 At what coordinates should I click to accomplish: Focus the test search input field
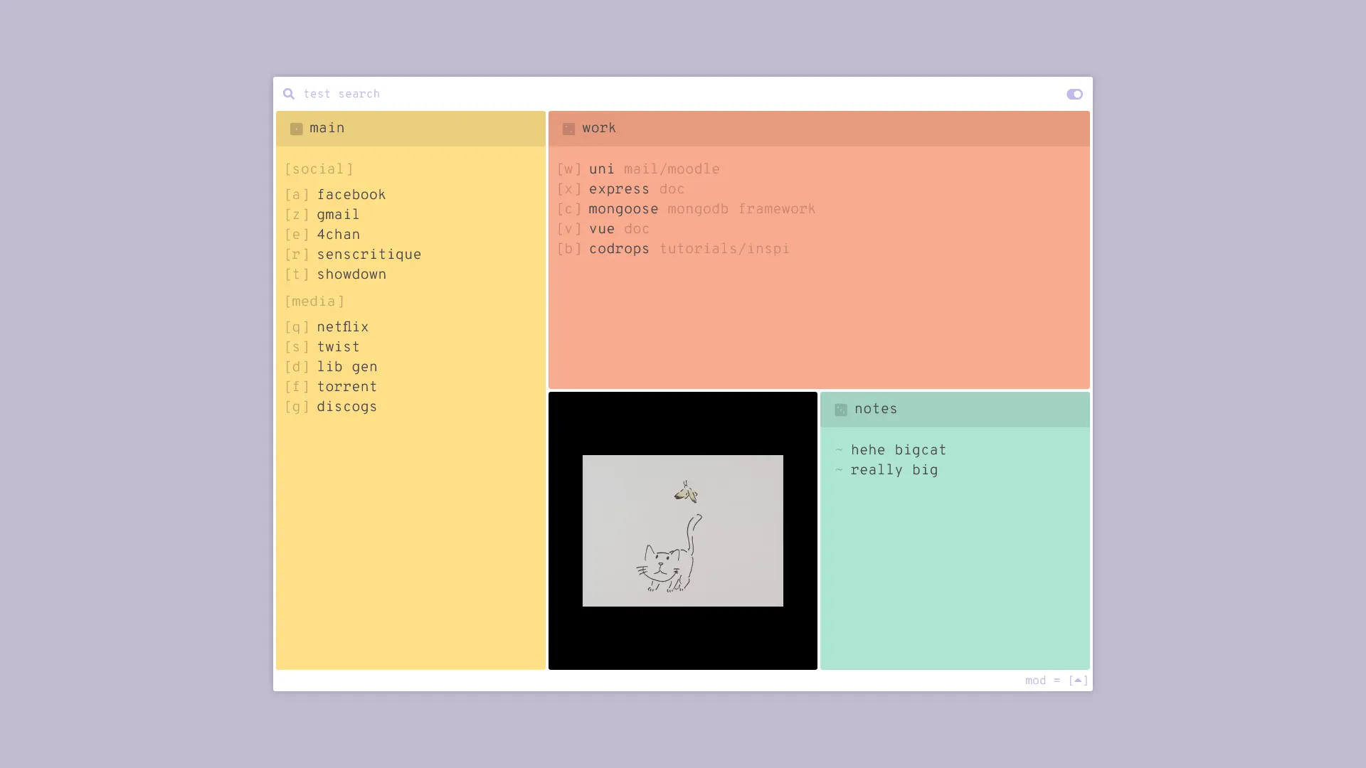pos(640,94)
